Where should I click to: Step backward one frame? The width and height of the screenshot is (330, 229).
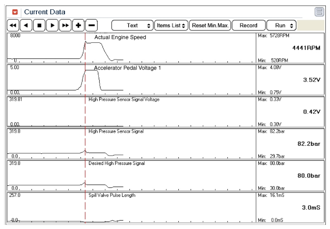(x=26, y=25)
